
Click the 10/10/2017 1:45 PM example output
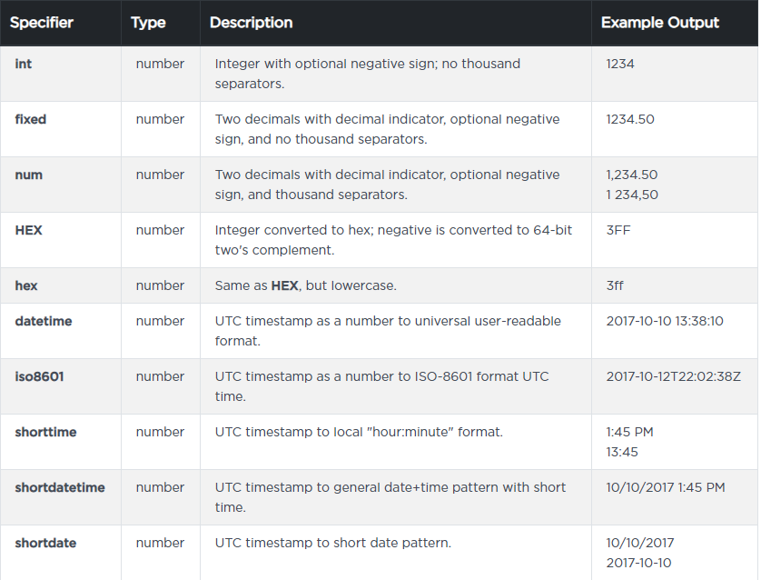[666, 488]
